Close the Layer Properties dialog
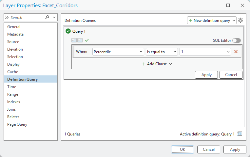This screenshot has height=157, width=250. (x=242, y=5)
